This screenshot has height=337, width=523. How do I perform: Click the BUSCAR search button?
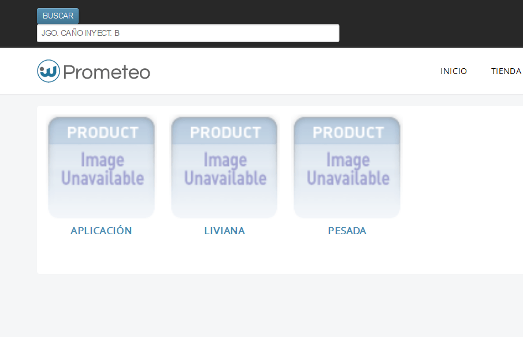coord(58,16)
